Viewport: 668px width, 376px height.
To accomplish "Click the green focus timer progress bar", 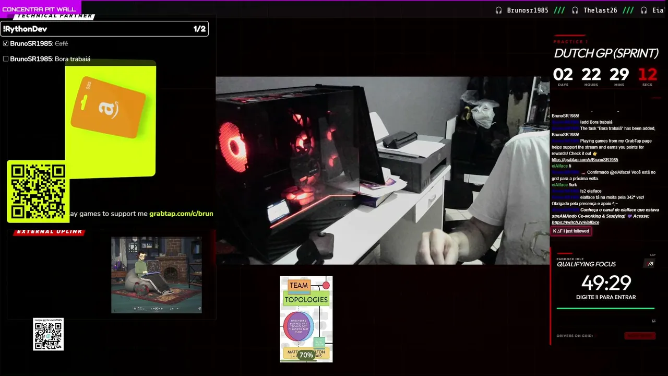I will pyautogui.click(x=605, y=308).
